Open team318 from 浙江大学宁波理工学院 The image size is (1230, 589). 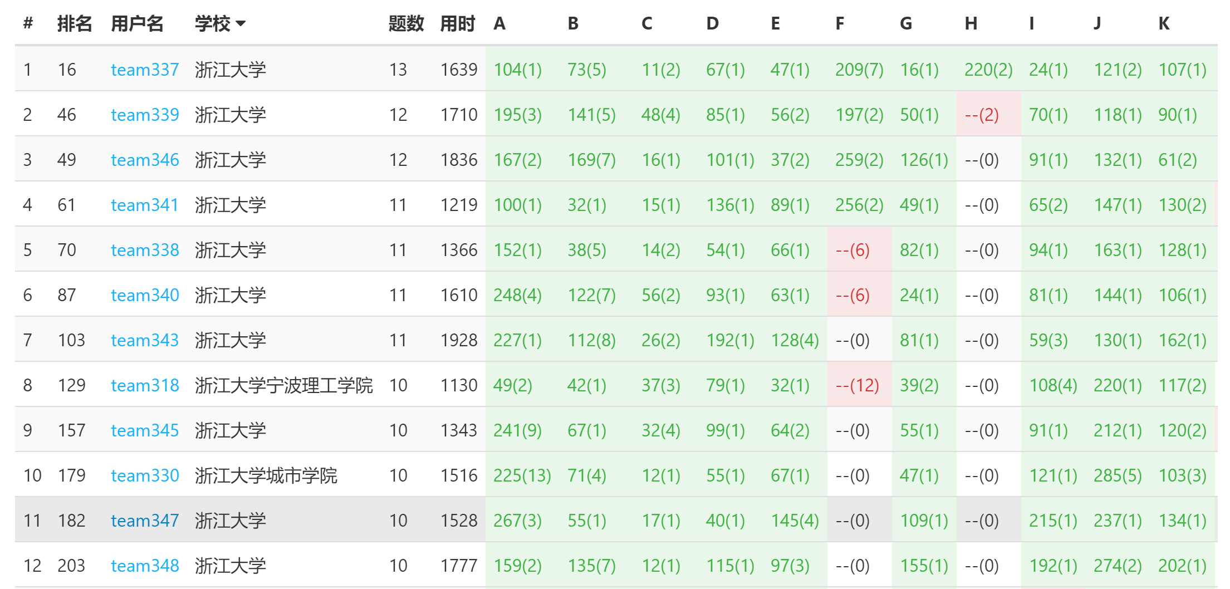145,385
